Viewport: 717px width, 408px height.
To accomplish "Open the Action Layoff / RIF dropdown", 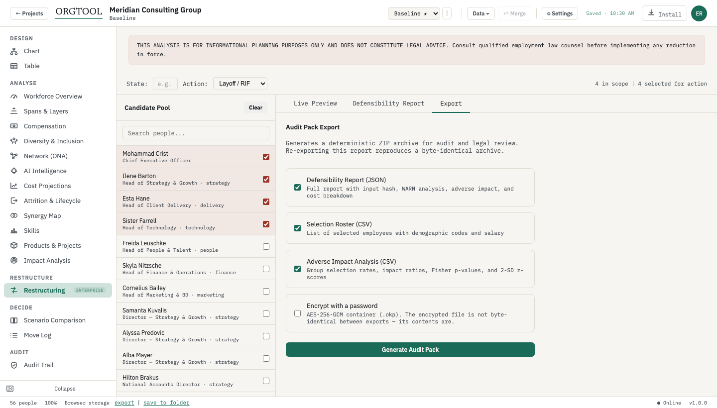I will coord(240,84).
